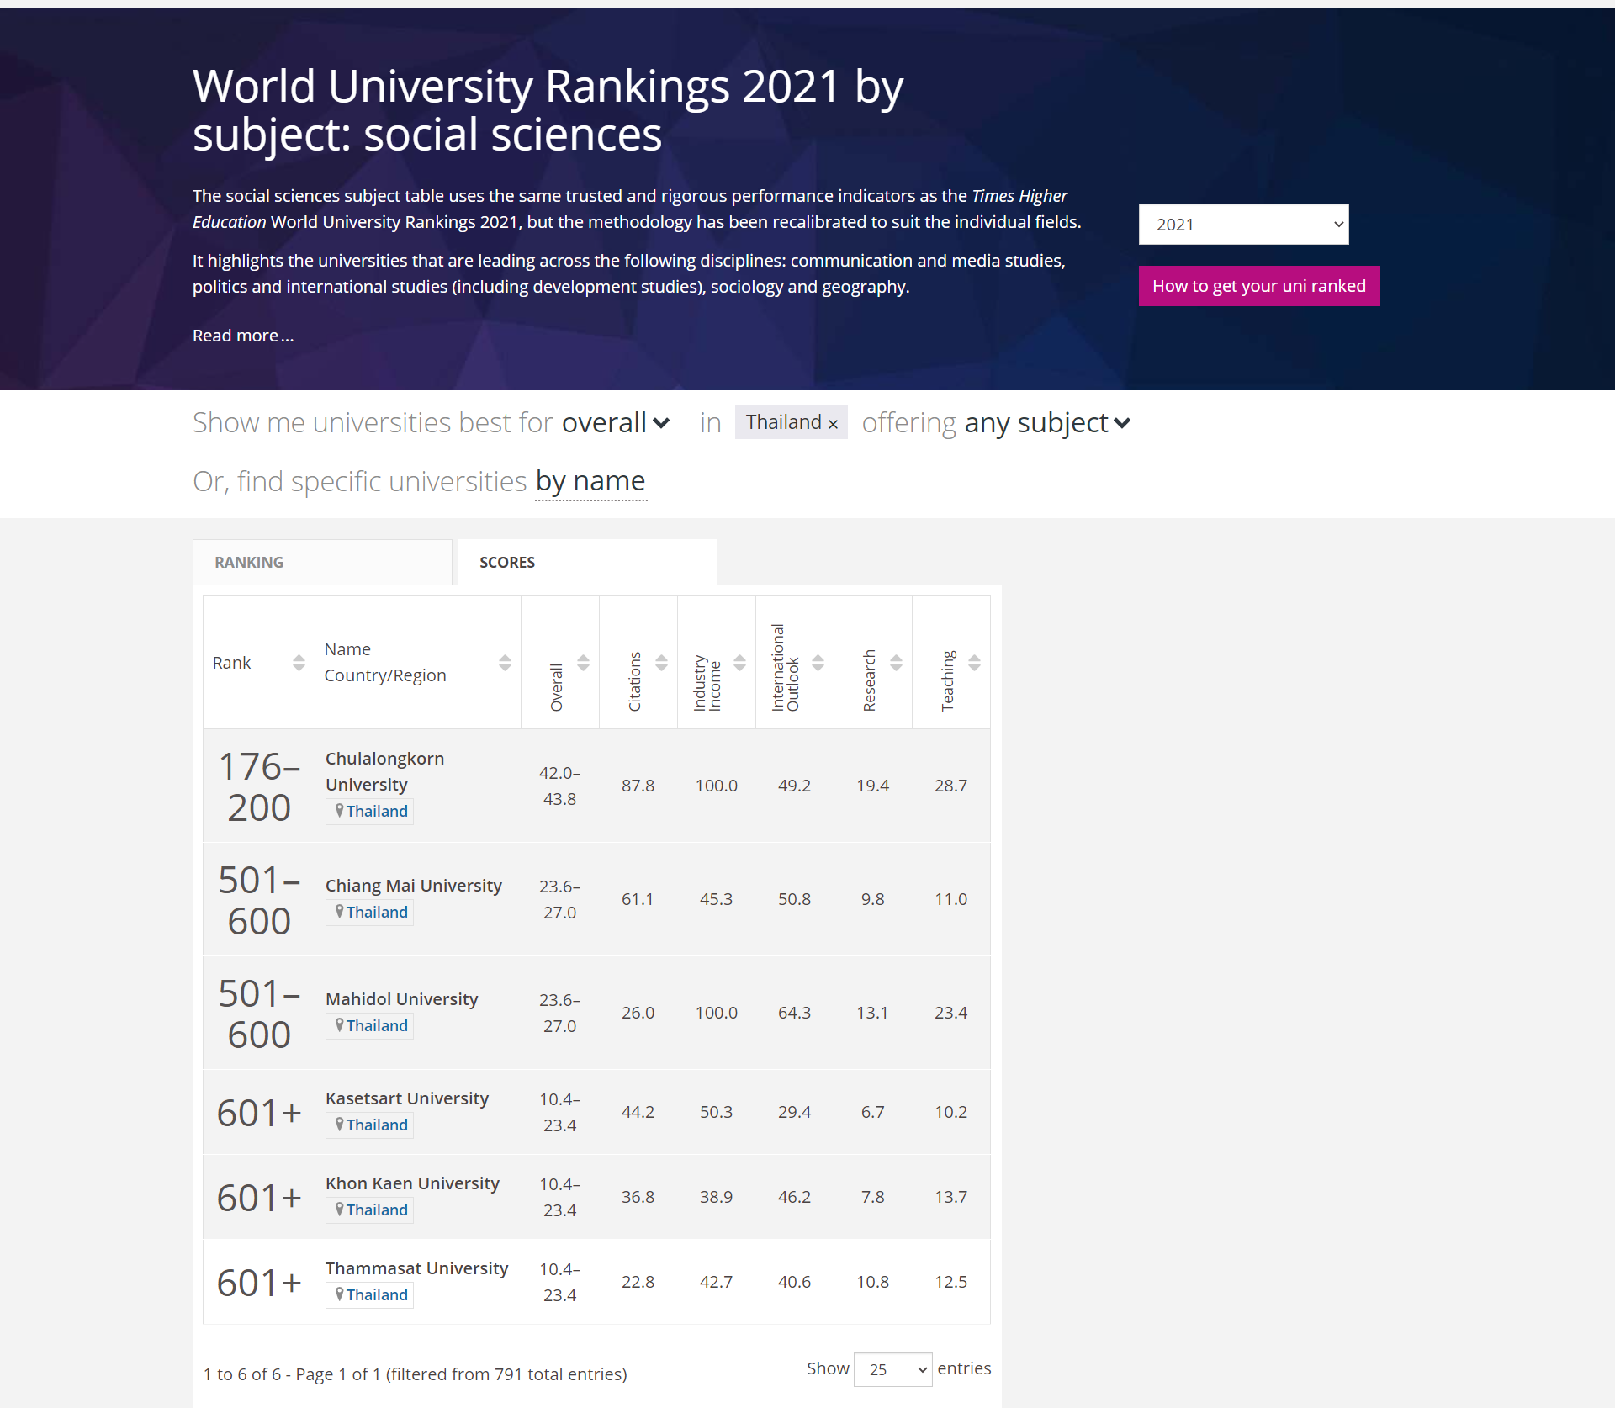This screenshot has height=1408, width=1615.
Task: Click Thailand tag under Chulalongkorn University
Action: tap(369, 811)
